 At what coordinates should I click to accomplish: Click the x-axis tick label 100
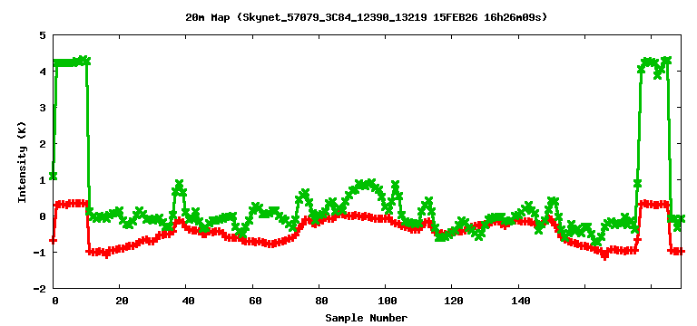pyautogui.click(x=388, y=301)
